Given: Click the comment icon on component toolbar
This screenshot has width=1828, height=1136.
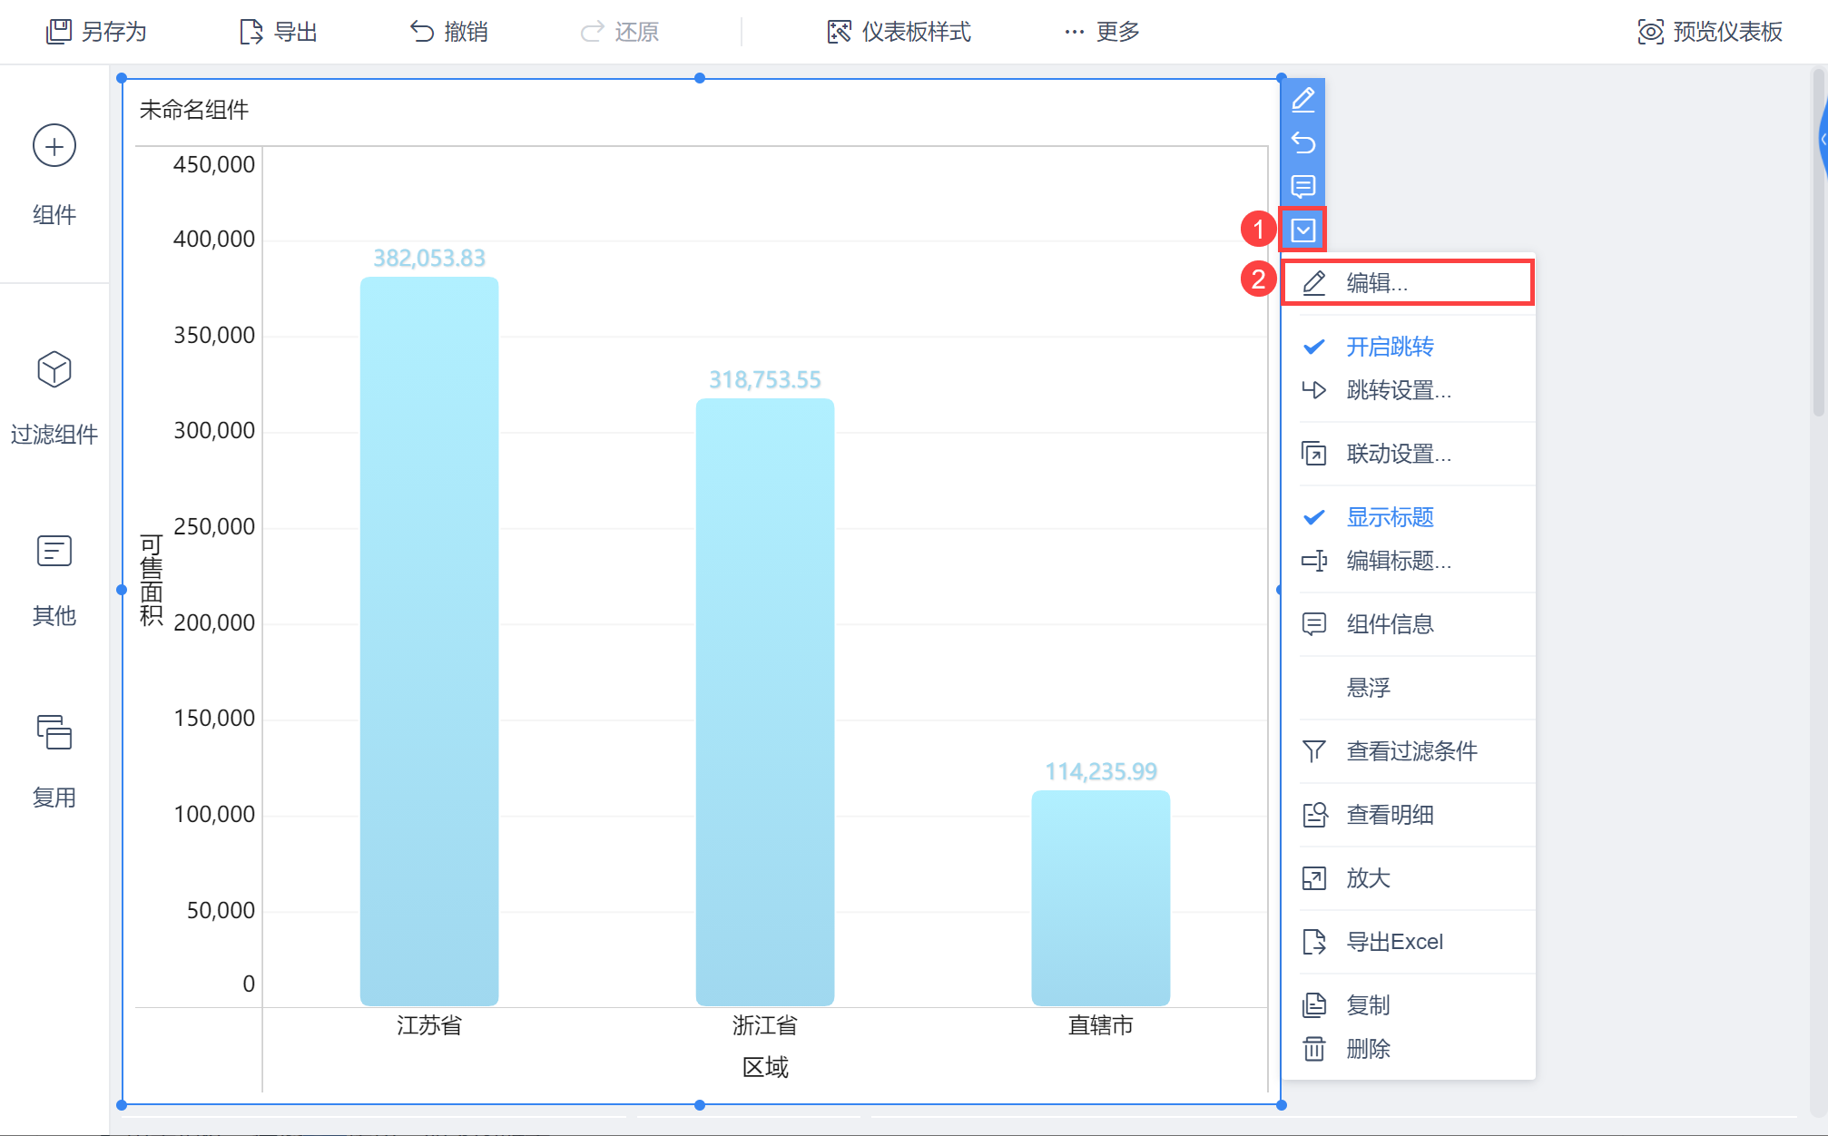Looking at the screenshot, I should click(x=1303, y=186).
